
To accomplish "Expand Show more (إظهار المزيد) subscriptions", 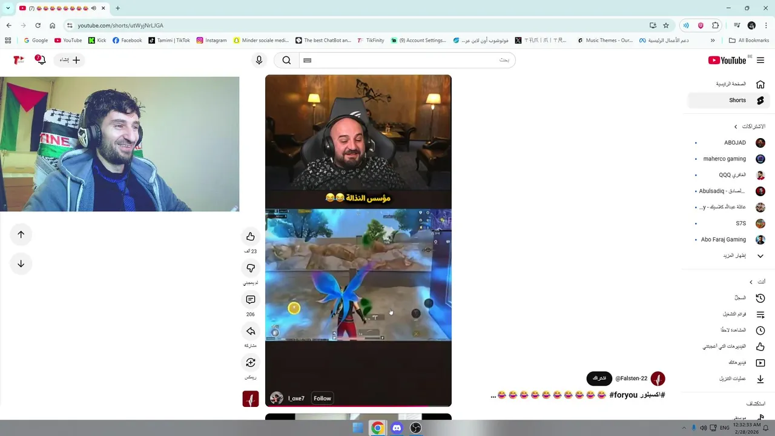I will [x=730, y=256].
